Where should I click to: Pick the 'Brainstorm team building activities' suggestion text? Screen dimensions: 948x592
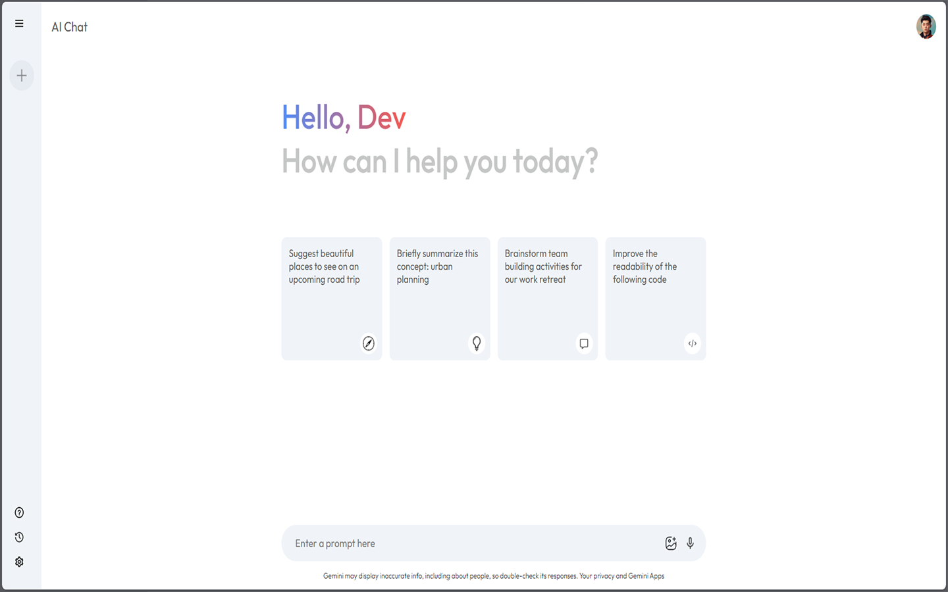[543, 266]
